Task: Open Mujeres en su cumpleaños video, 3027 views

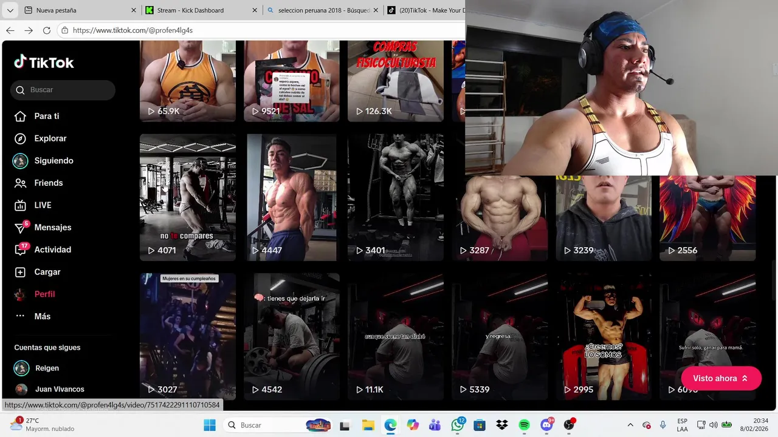Action: [188, 336]
